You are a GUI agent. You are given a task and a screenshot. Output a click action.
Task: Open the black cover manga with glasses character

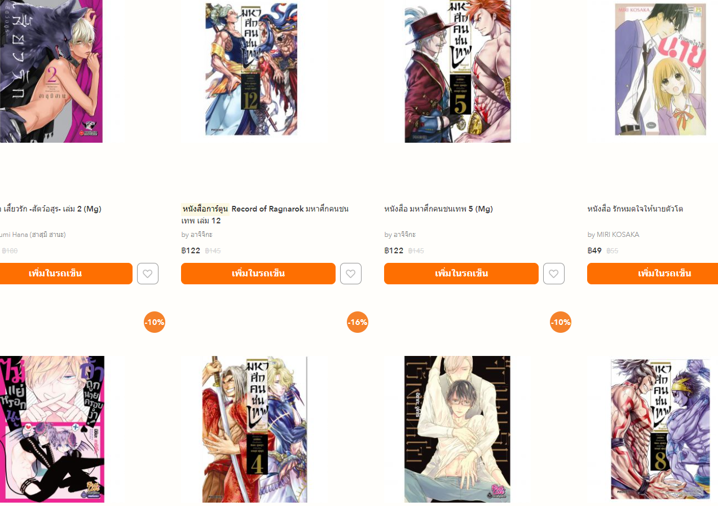[x=457, y=429]
